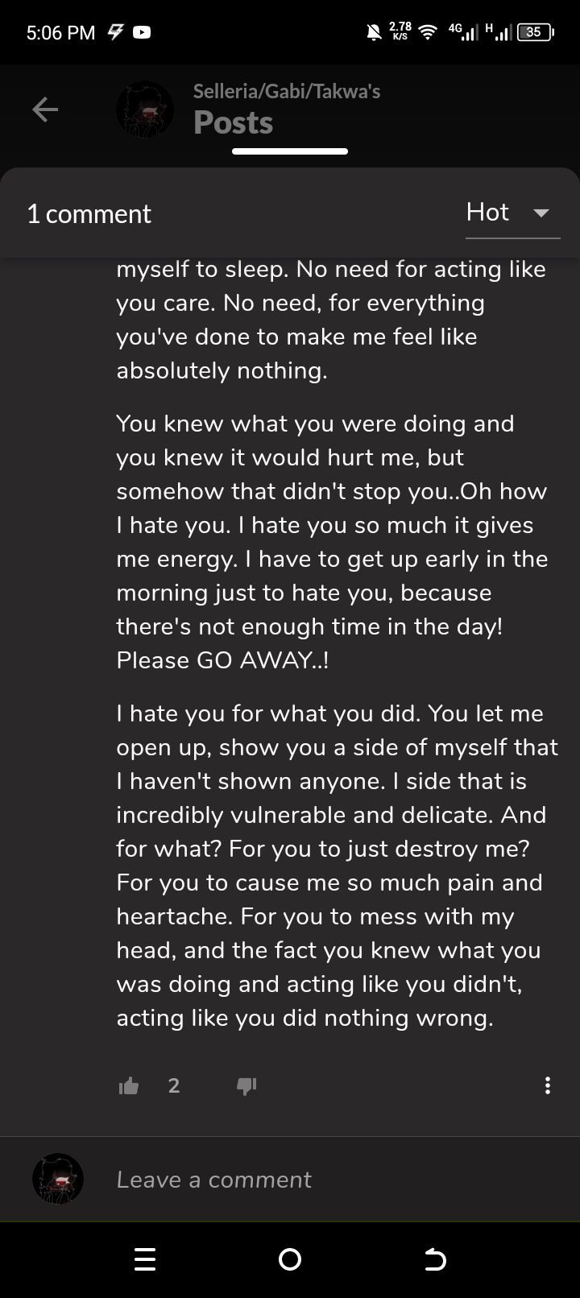Open the comment's three-dot options menu
Image resolution: width=580 pixels, height=1298 pixels.
tap(548, 1085)
